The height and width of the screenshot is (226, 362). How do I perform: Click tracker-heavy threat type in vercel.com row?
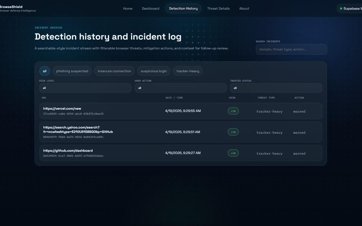click(x=270, y=111)
